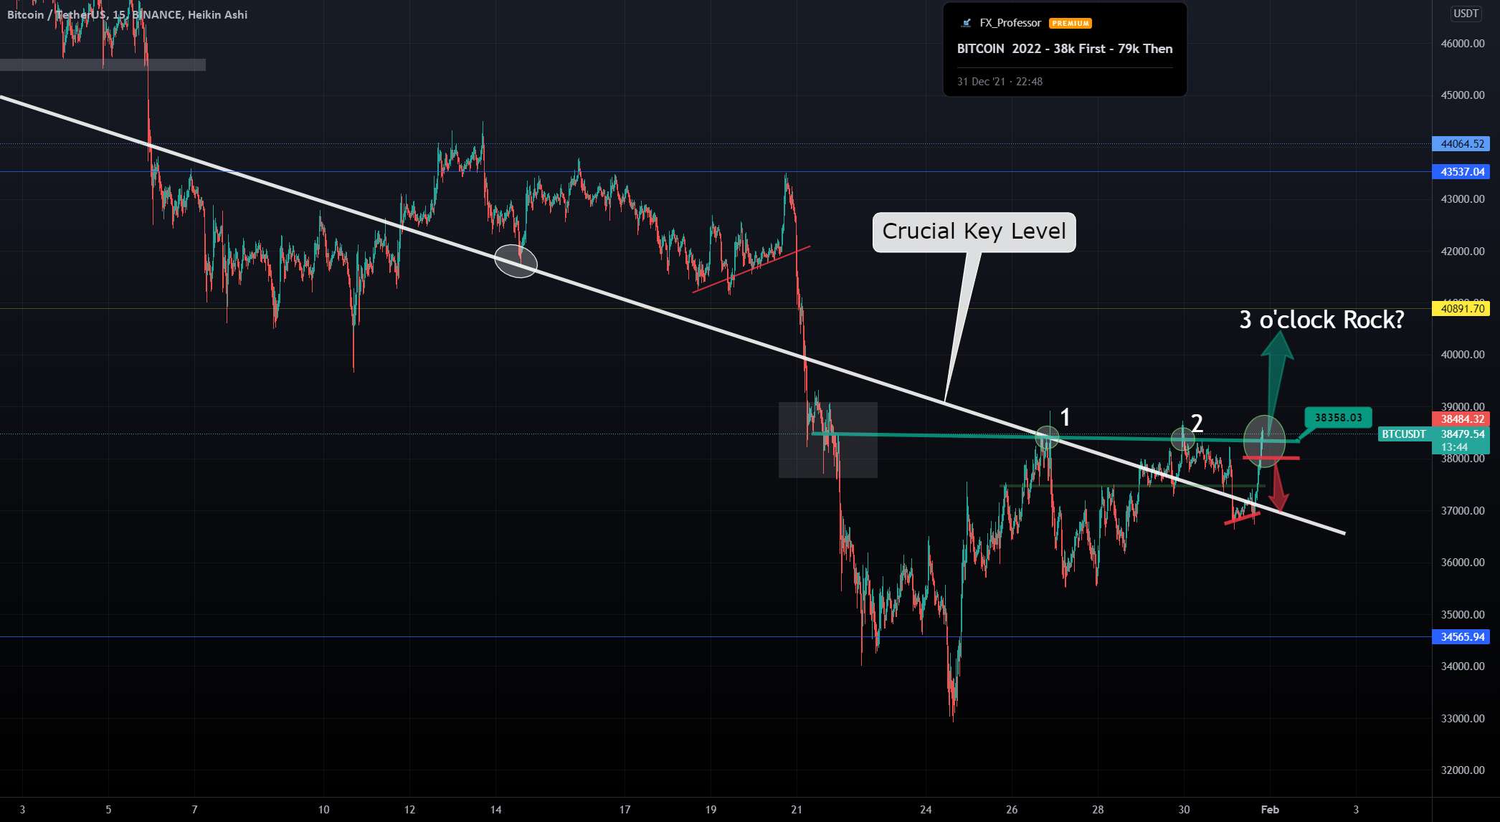Image resolution: width=1500 pixels, height=822 pixels.
Task: Click the 21 date on time axis
Action: [x=797, y=810]
